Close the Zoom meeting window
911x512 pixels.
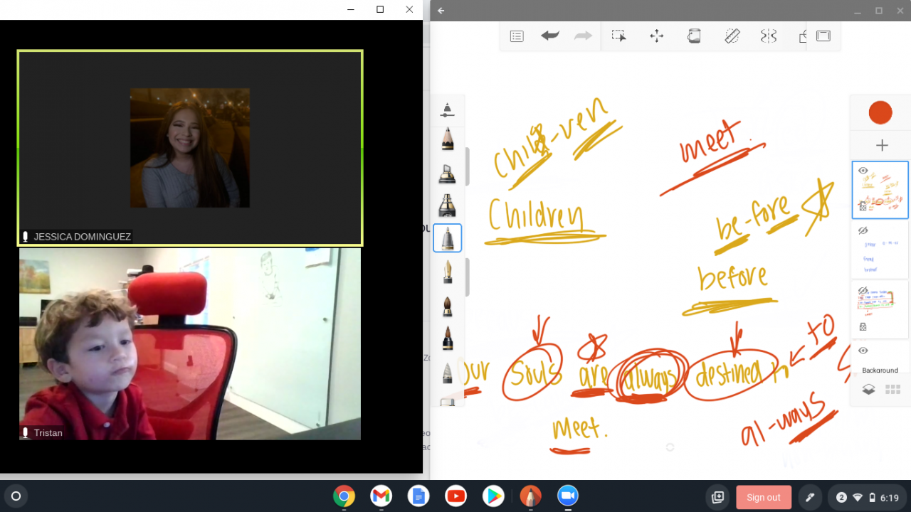point(409,9)
